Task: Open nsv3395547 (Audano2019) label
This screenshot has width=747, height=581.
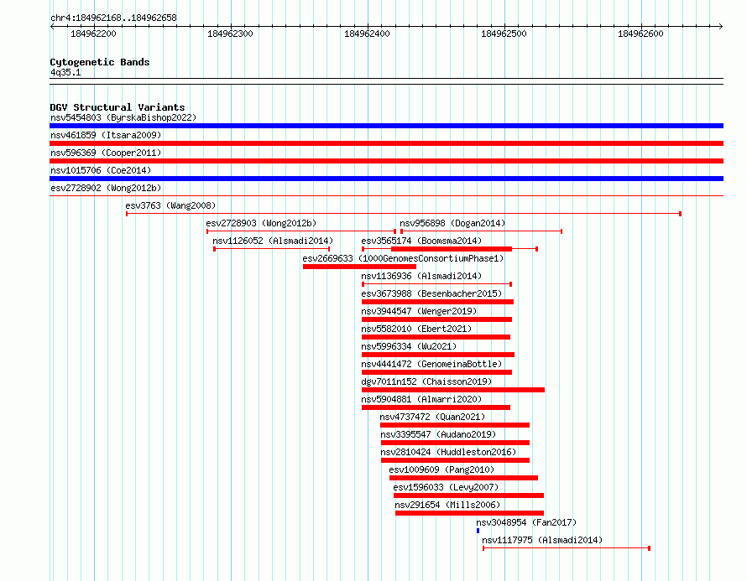Action: pos(438,434)
